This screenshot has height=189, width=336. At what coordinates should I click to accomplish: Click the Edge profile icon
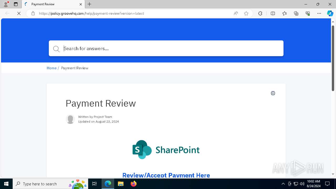[x=6, y=4]
